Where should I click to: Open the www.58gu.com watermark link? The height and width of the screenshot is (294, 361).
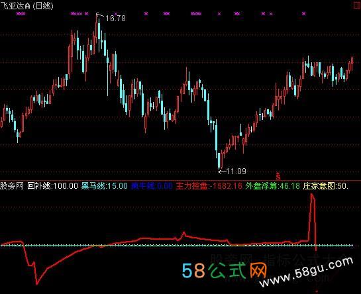pyautogui.click(x=306, y=272)
